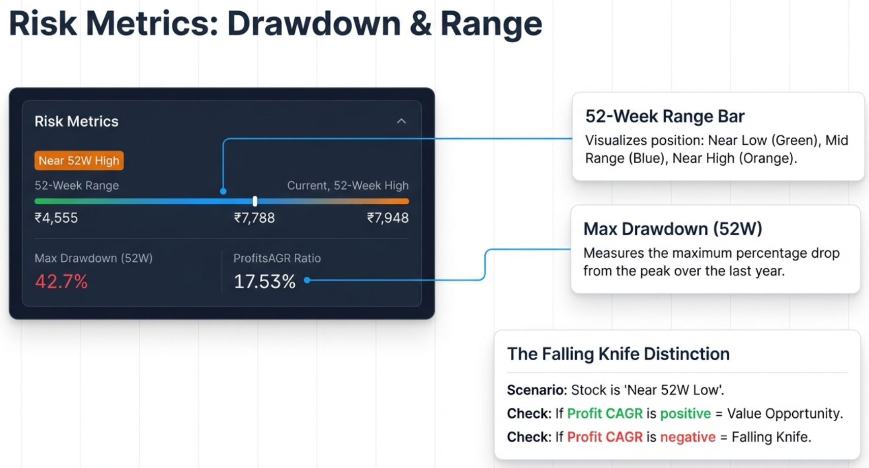Screen dimensions: 869x468
Task: Click the blue connector dot near 17.53%
Action: click(x=307, y=280)
